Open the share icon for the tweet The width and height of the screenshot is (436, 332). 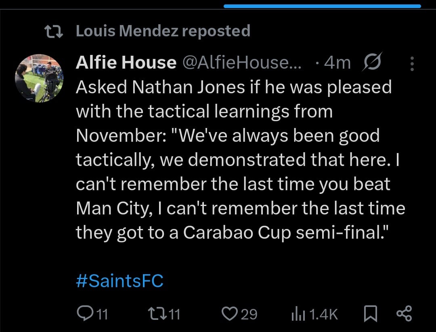pyautogui.click(x=404, y=314)
